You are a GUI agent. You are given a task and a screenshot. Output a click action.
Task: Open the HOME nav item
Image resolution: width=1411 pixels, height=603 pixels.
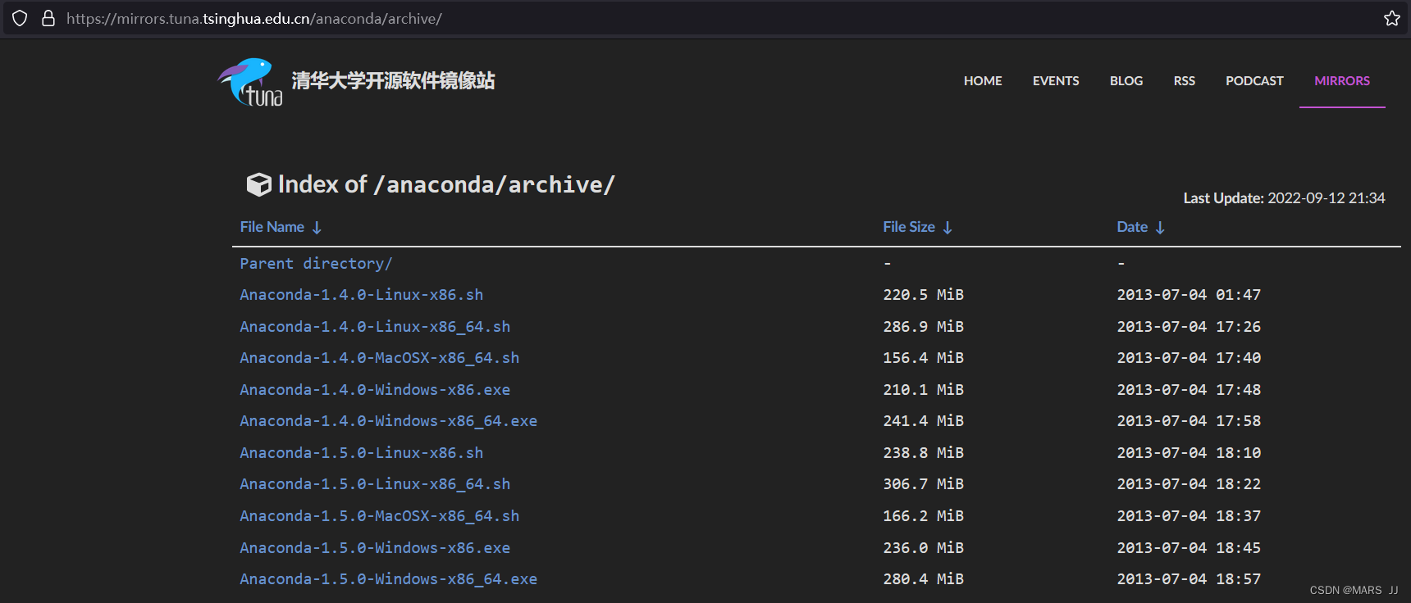tap(983, 81)
